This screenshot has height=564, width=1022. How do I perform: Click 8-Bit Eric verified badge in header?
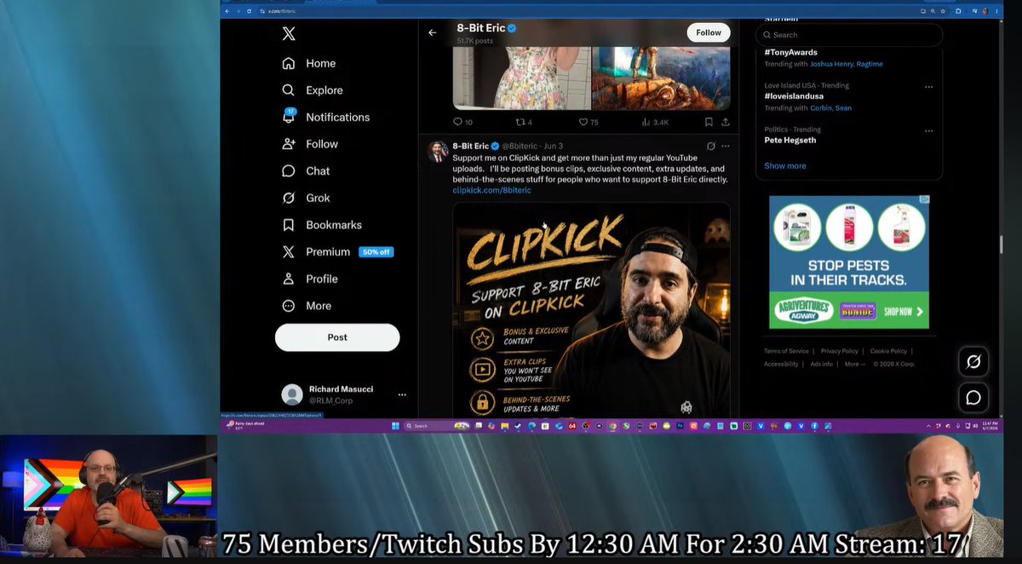[x=513, y=28]
